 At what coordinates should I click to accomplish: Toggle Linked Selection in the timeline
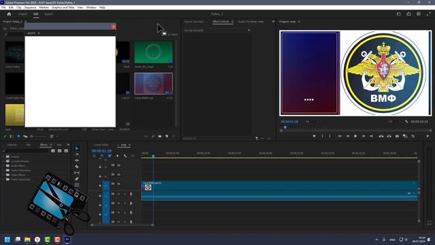[109, 156]
